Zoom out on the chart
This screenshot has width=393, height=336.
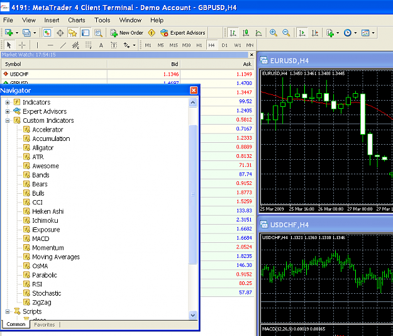click(x=286, y=33)
